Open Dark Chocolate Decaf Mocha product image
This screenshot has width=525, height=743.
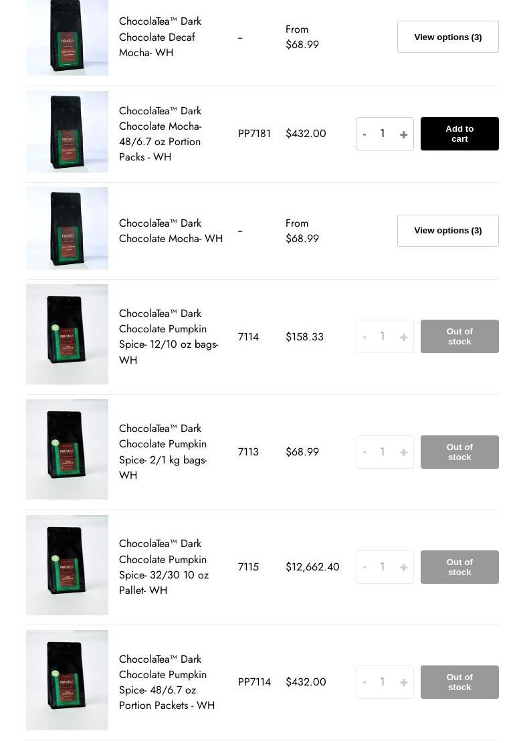[x=67, y=37]
